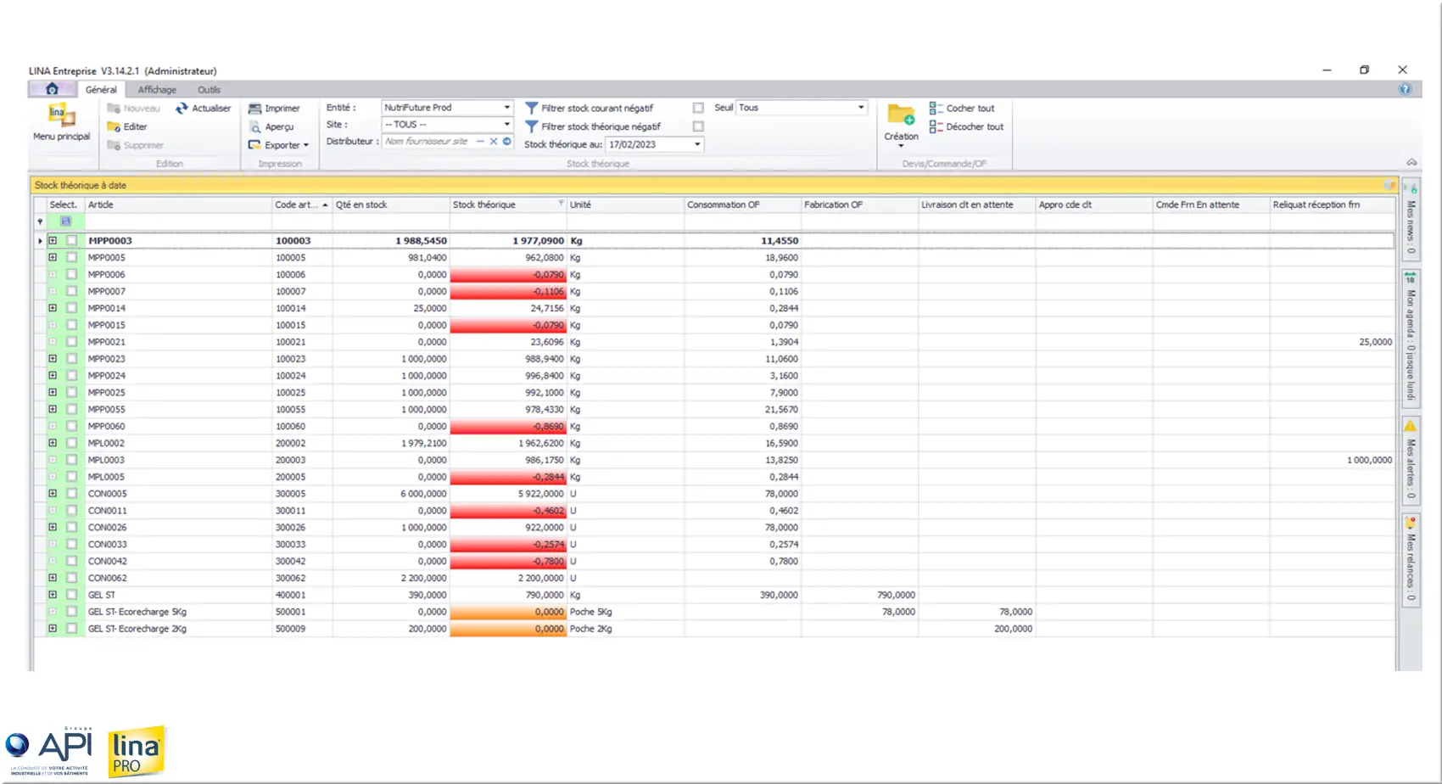The height and width of the screenshot is (784, 1442).
Task: Open the Stock théorique au date picker
Action: pyautogui.click(x=697, y=144)
